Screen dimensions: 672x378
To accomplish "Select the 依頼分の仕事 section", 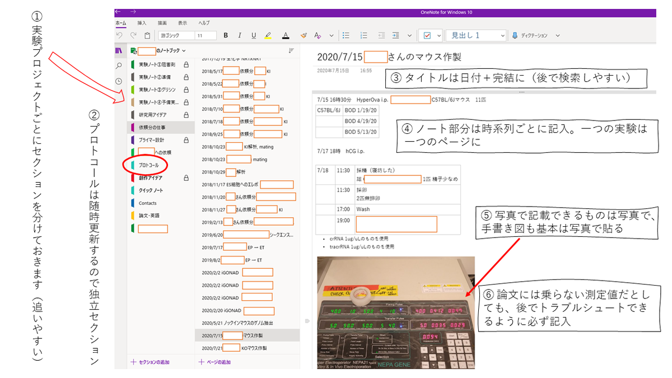I will 161,128.
